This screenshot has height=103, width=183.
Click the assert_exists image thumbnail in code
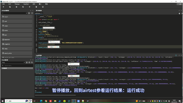54,42
